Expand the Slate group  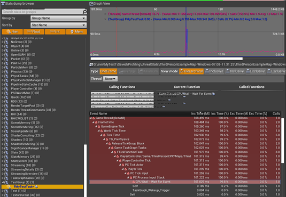[x=3, y=152]
